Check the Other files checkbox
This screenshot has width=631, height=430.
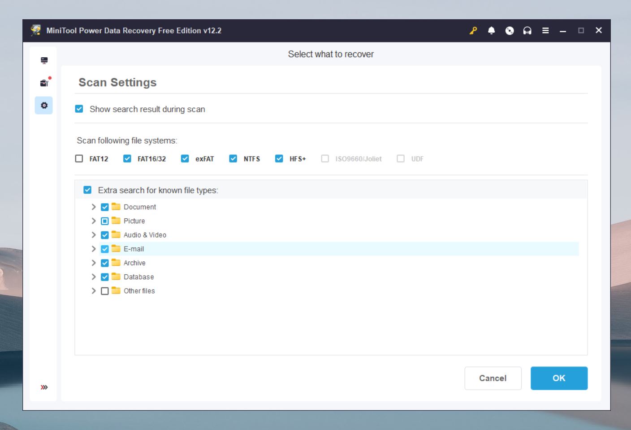(105, 291)
